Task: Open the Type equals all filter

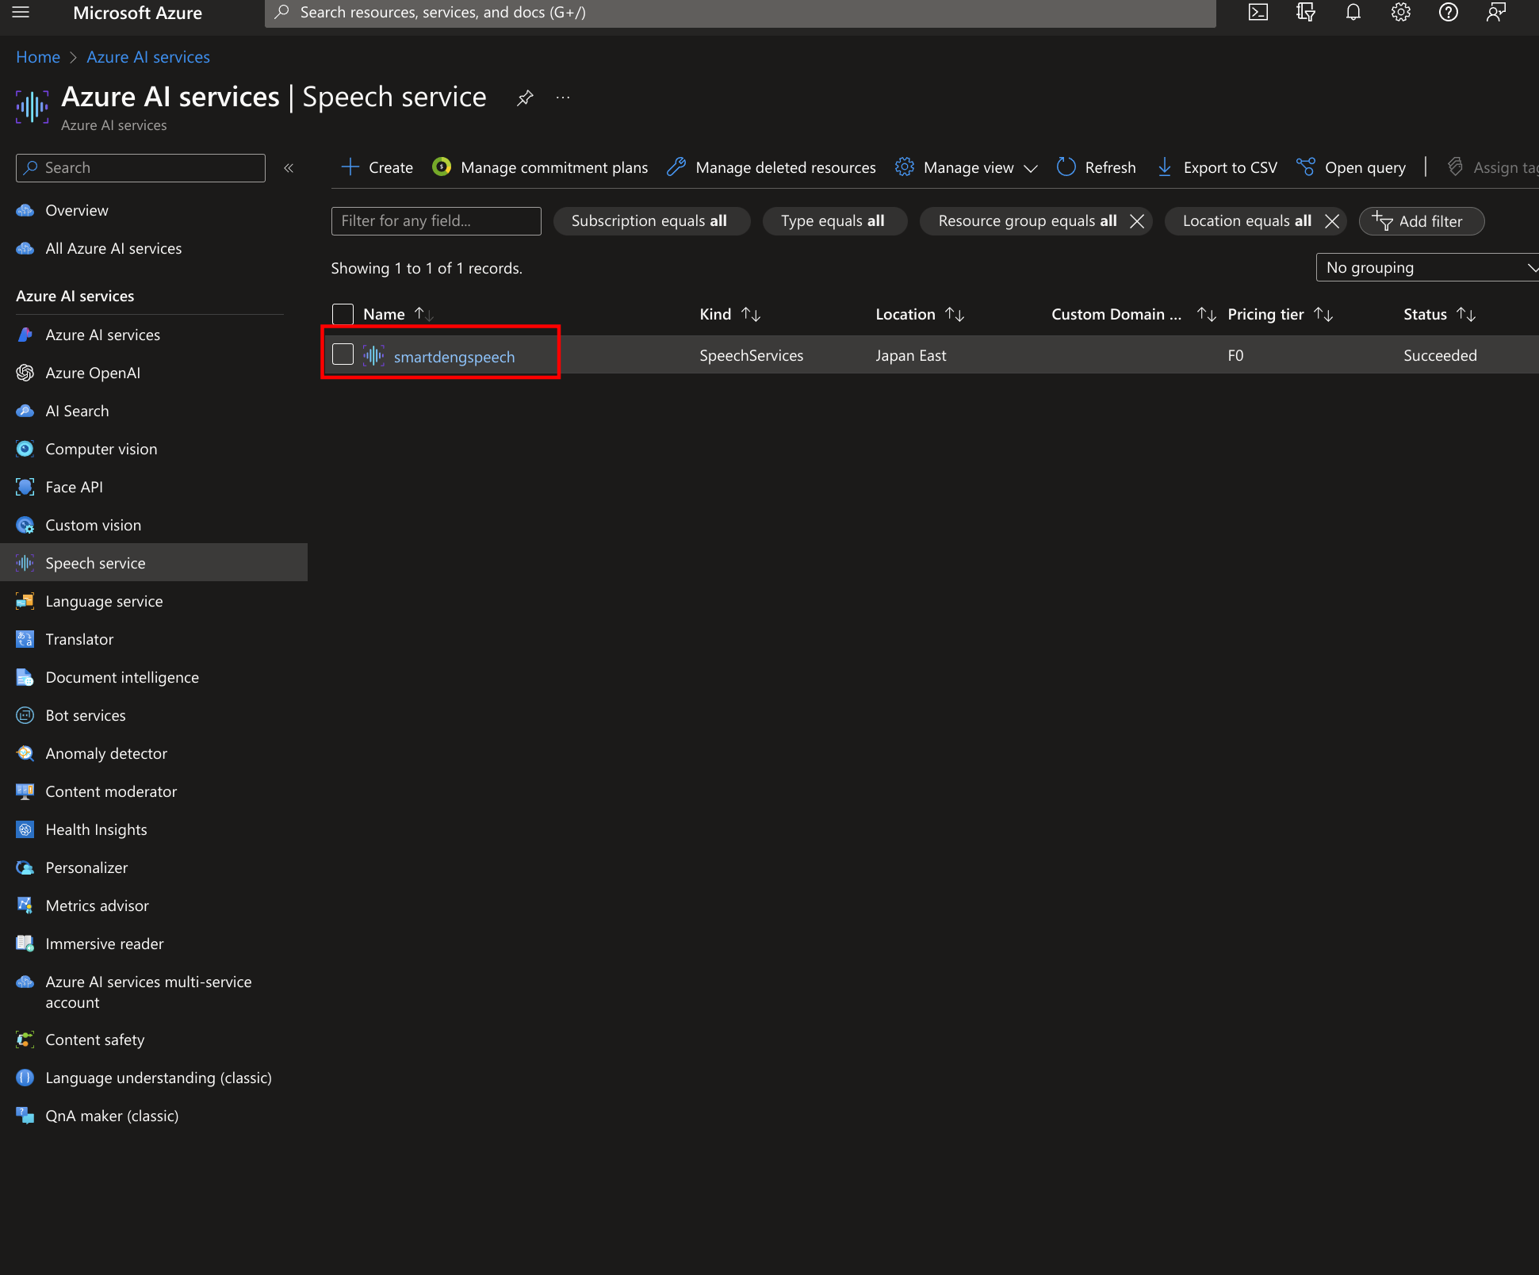Action: [834, 221]
